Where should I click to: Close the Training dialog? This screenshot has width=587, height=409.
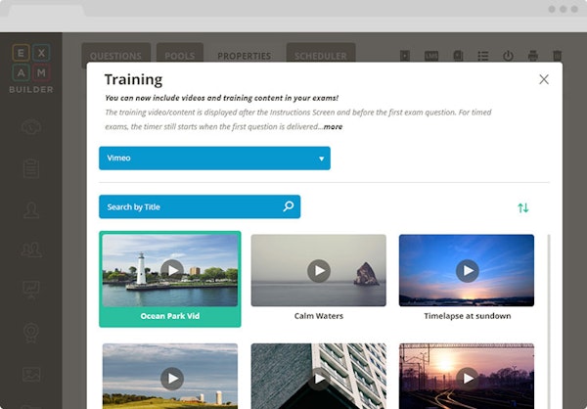(544, 79)
